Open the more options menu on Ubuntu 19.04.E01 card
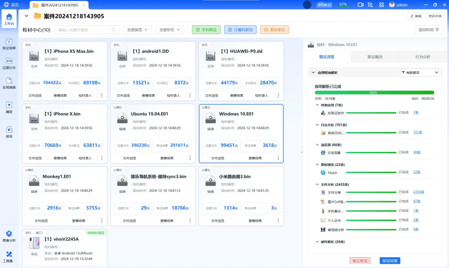The height and width of the screenshot is (268, 449). pyautogui.click(x=190, y=158)
